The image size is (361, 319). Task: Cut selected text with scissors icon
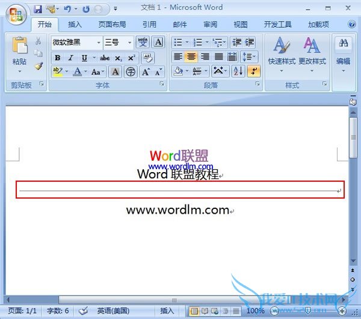pos(39,41)
